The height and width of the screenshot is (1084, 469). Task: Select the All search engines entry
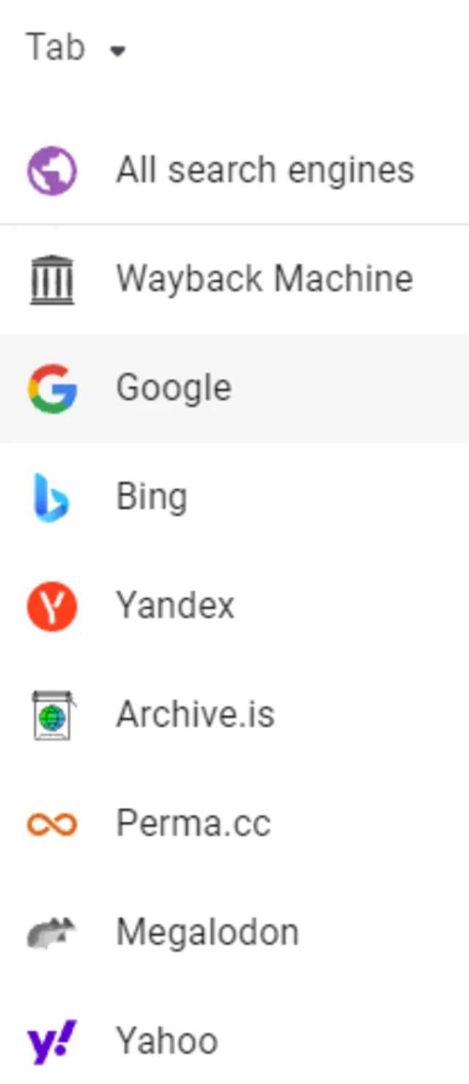(265, 170)
